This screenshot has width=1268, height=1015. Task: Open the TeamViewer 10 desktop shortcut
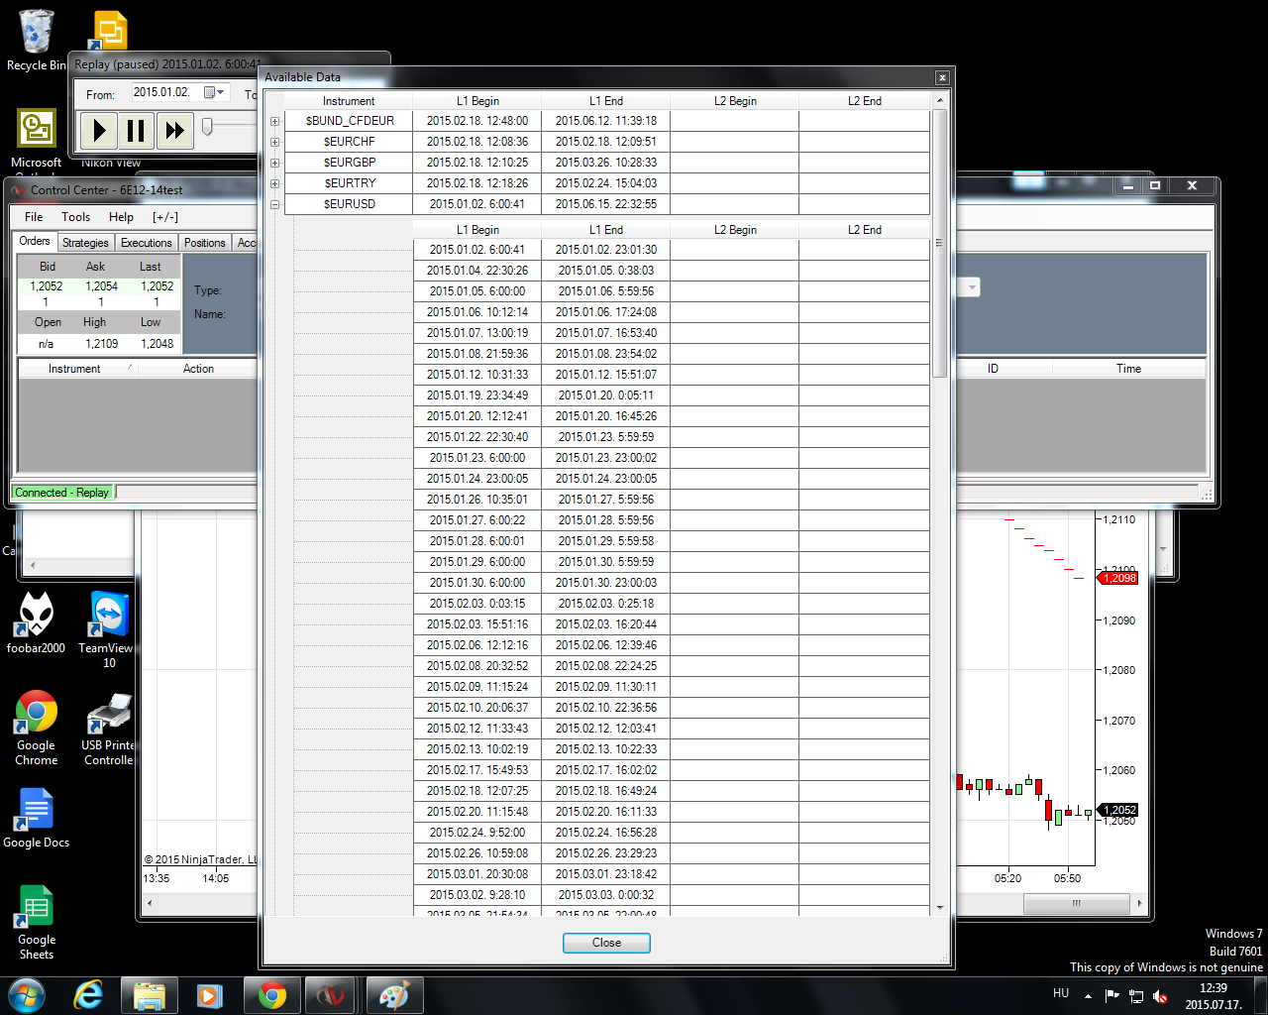(x=109, y=629)
